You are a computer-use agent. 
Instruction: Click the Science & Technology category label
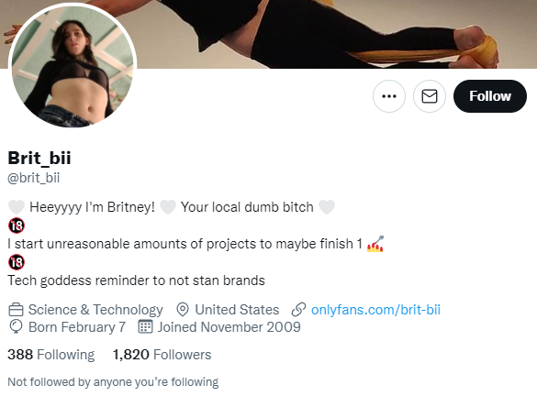pos(95,310)
